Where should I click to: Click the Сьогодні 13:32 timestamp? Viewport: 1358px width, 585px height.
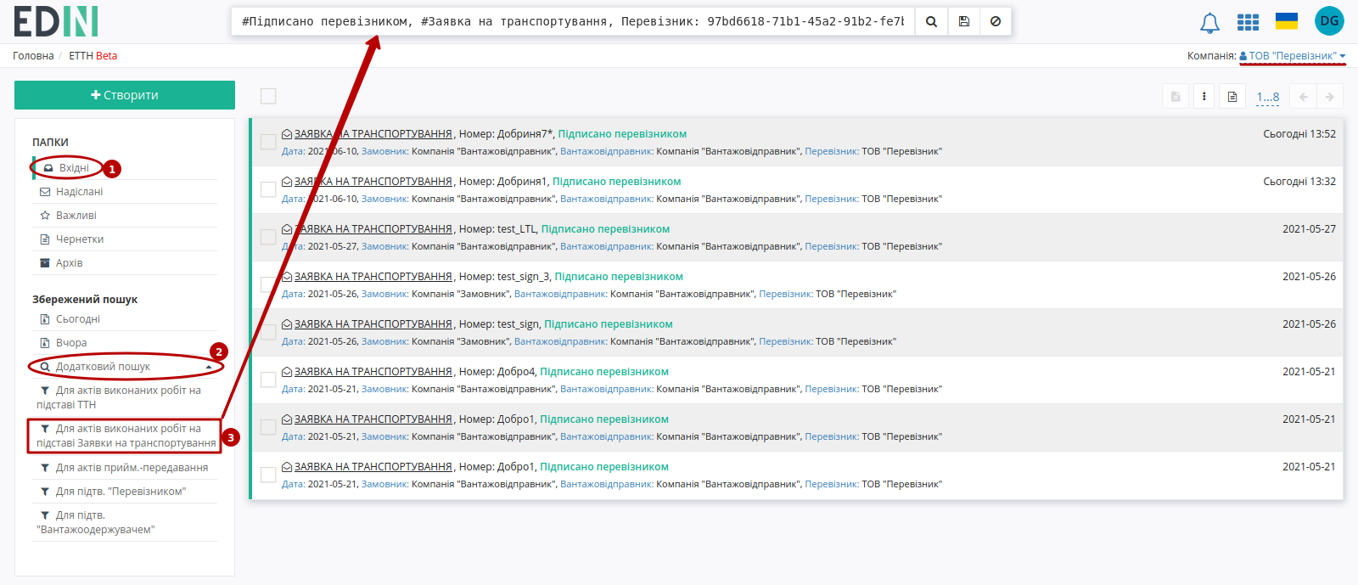tap(1299, 182)
